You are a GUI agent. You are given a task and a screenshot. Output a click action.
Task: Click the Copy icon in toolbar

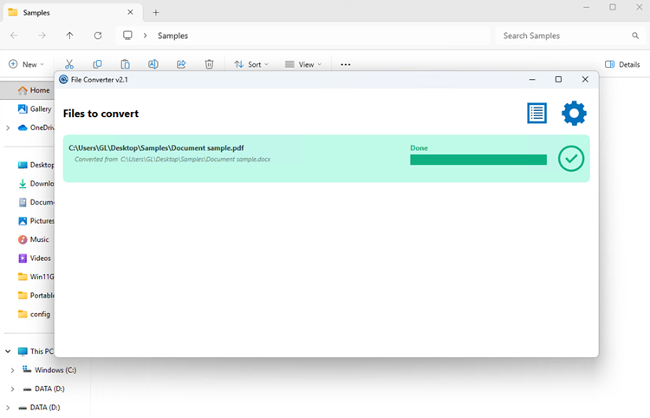[97, 64]
